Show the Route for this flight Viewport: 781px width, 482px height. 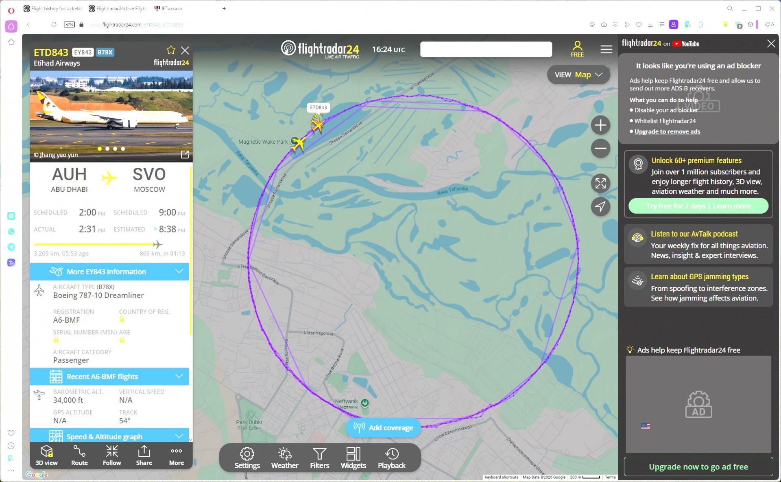(x=79, y=455)
